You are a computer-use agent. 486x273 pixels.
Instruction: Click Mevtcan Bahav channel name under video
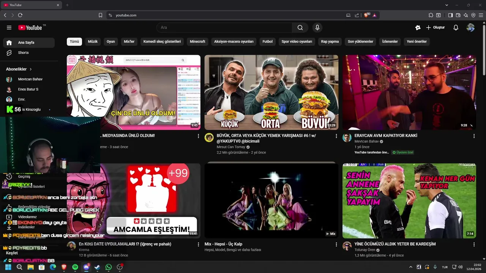366,141
